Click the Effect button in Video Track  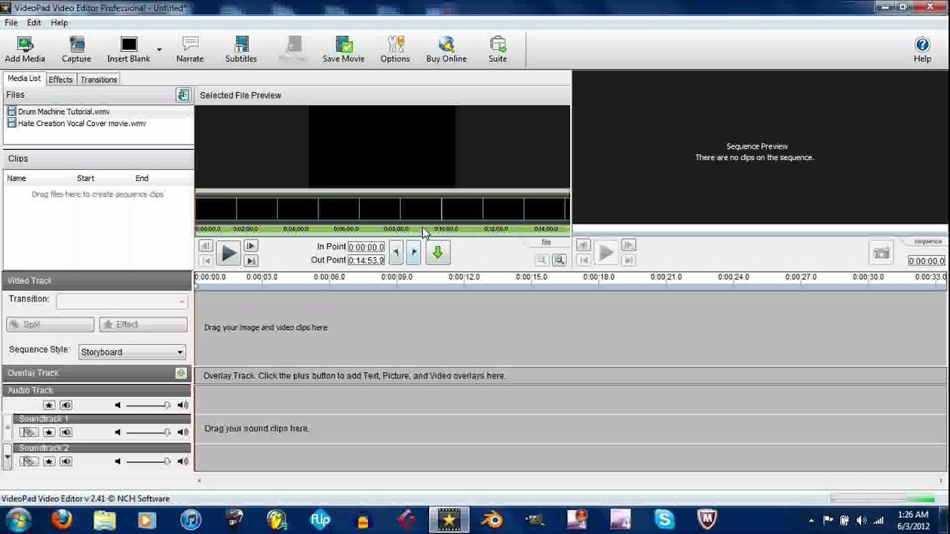pos(143,324)
